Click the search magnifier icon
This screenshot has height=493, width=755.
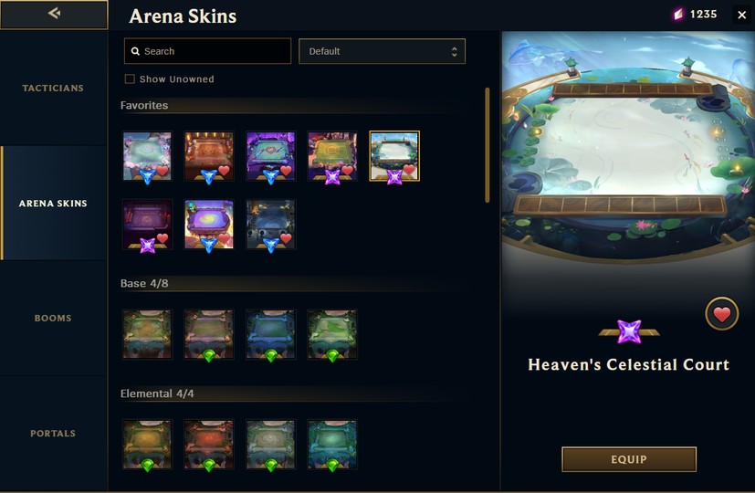135,51
